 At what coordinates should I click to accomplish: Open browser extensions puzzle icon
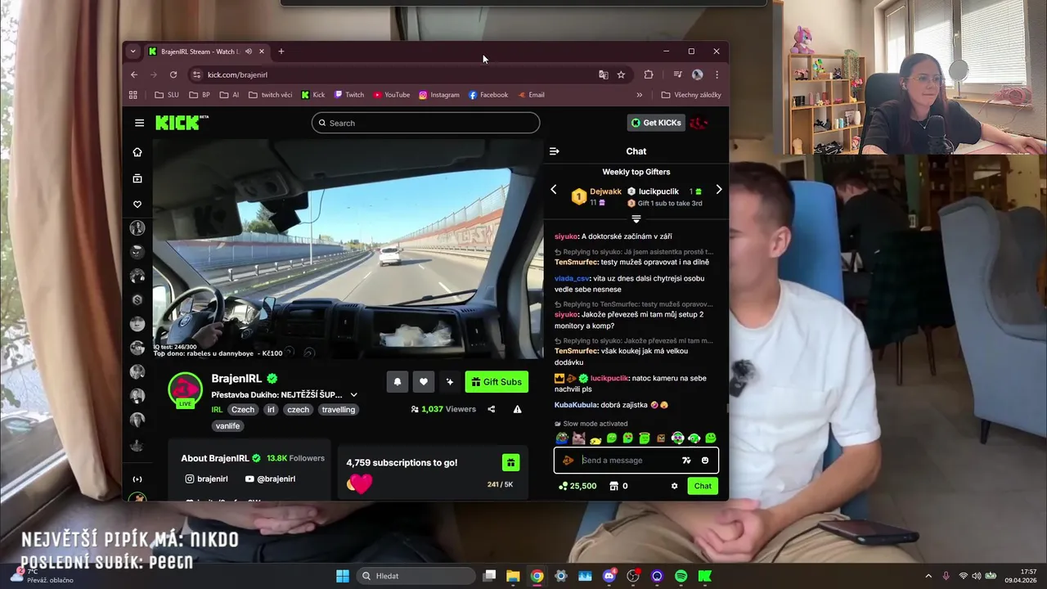tap(649, 74)
